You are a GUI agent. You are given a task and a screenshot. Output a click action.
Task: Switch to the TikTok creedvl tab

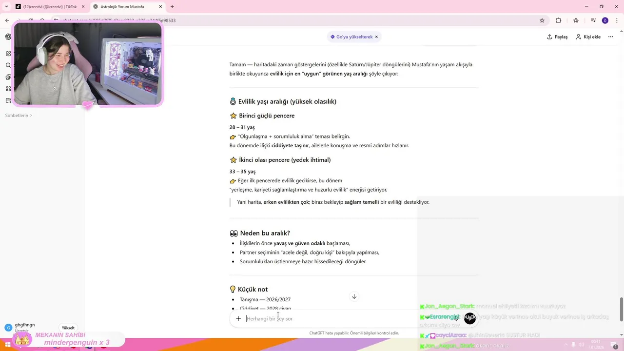click(49, 7)
